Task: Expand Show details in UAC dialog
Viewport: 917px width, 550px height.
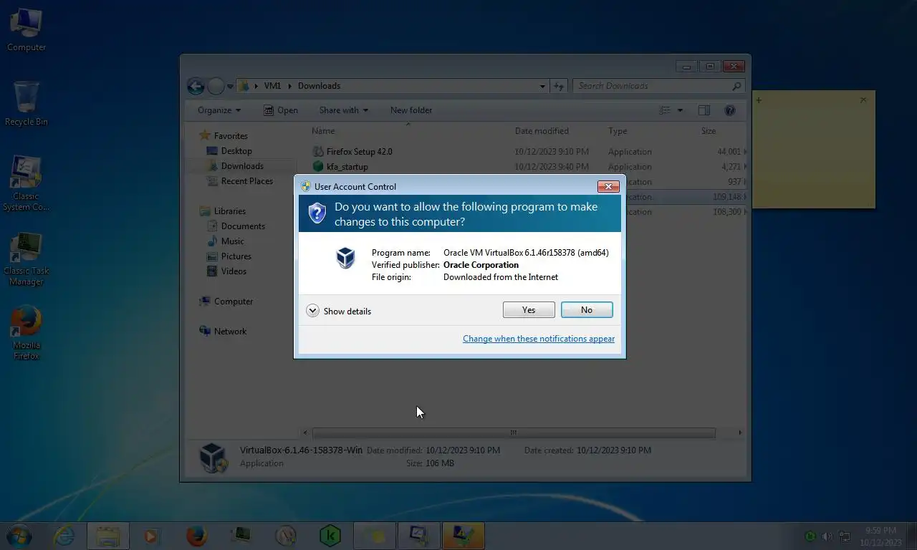Action: [339, 311]
